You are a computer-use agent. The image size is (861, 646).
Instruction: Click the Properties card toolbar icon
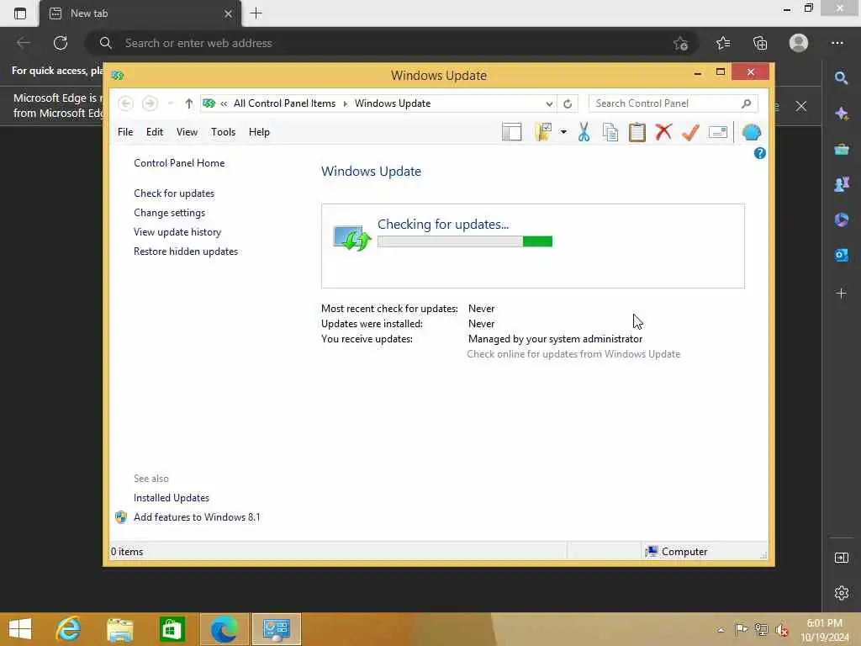(x=718, y=132)
